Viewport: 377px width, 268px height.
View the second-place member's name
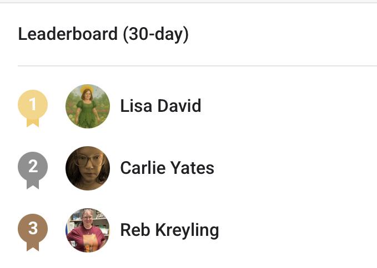click(x=167, y=168)
